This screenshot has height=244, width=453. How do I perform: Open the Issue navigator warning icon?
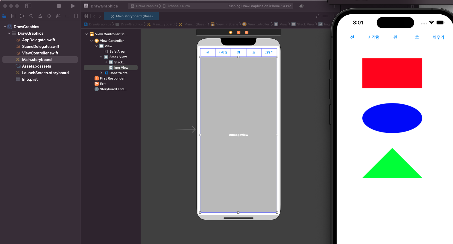[x=40, y=16]
